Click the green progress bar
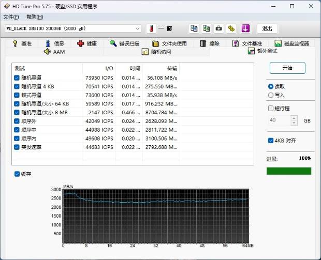The width and height of the screenshot is (321, 260). tap(289, 171)
